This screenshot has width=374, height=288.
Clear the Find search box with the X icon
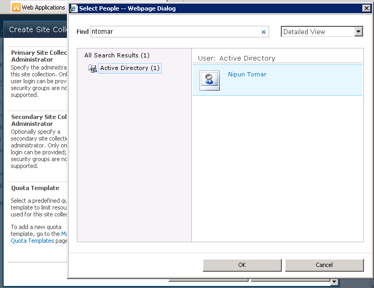(263, 32)
